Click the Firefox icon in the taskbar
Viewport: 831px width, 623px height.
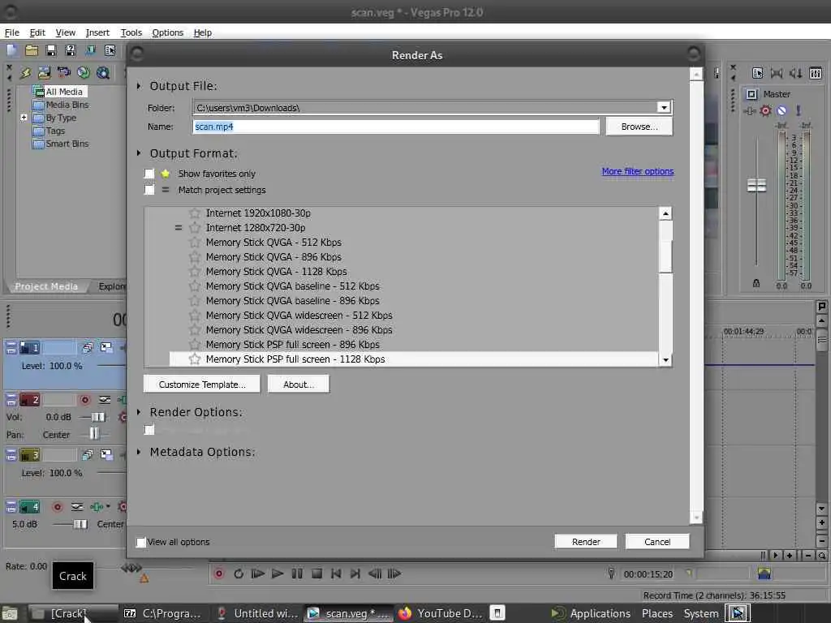405,613
